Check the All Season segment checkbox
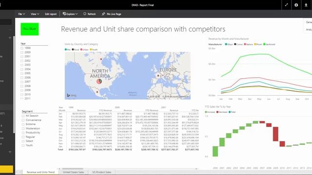Viewport: 312px width, 175px height. [23, 116]
